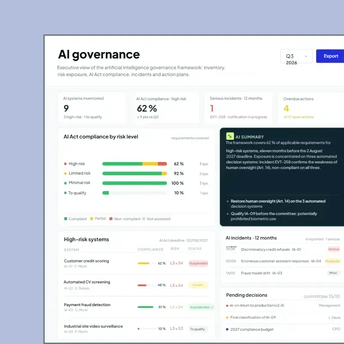Screen dimensions: 344x344
Task: Select the green Minimal risk bullet marker
Action: (65, 183)
